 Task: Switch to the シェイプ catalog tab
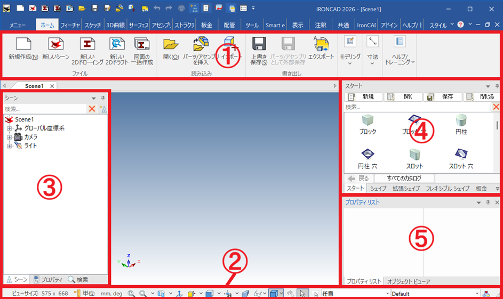coord(378,189)
